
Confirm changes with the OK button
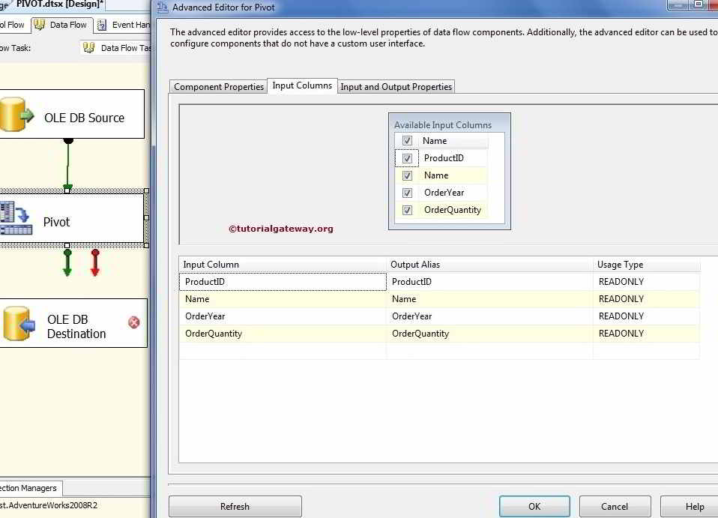(534, 506)
